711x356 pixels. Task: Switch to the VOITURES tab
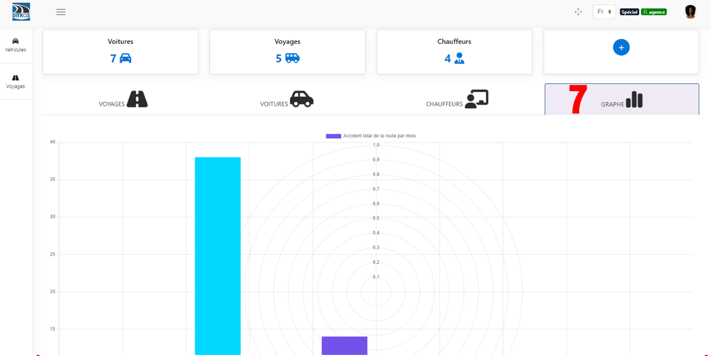pos(287,99)
